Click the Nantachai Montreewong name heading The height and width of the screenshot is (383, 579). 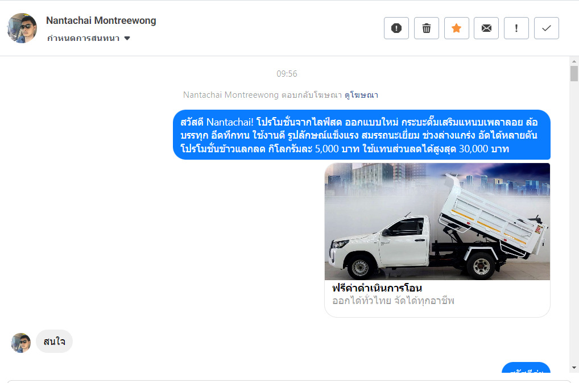(101, 20)
